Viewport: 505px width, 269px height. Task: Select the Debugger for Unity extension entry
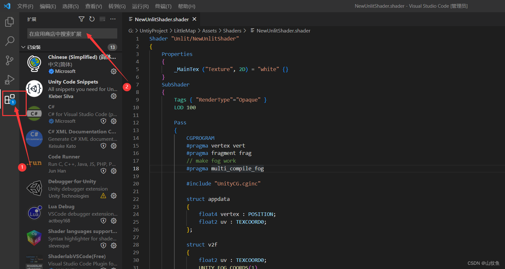click(71, 189)
